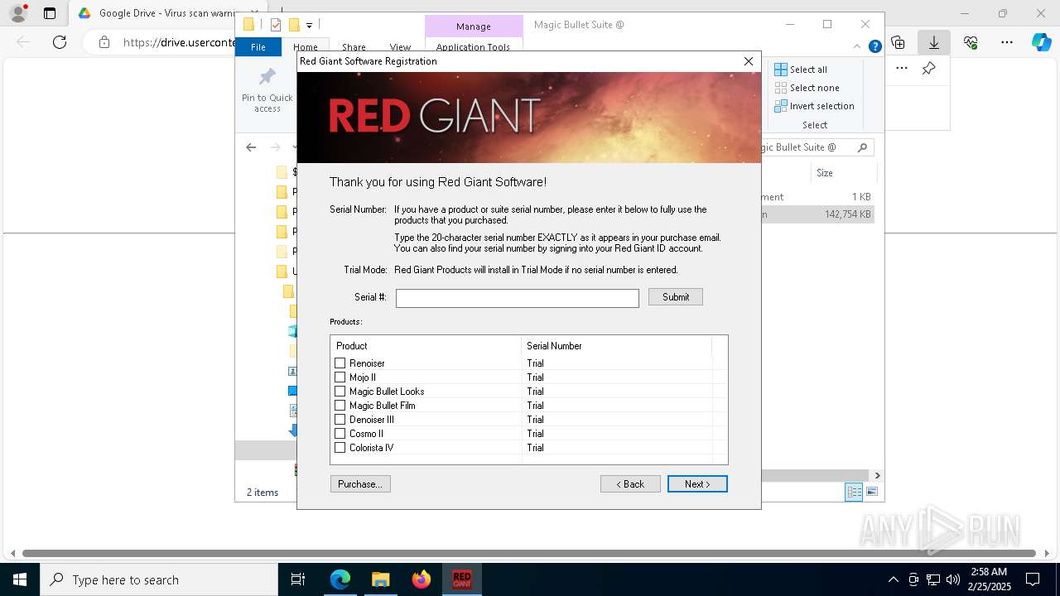Image resolution: width=1060 pixels, height=596 pixels.
Task: Show hidden system tray icons
Action: click(x=893, y=580)
